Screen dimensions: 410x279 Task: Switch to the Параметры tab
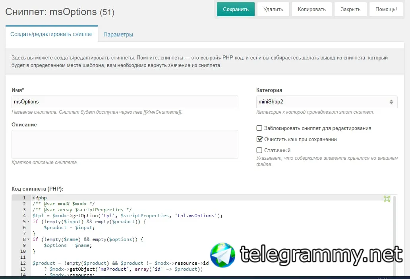(x=118, y=34)
